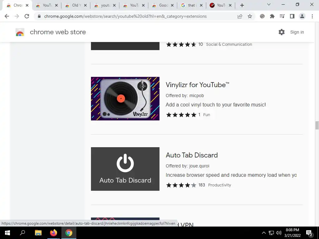Open Windows taskbar search
Viewport: 319px width, 239px height.
(x=22, y=233)
